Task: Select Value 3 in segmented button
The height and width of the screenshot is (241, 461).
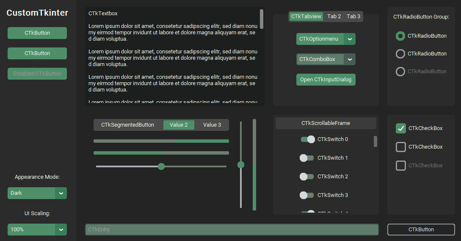Action: tap(212, 125)
